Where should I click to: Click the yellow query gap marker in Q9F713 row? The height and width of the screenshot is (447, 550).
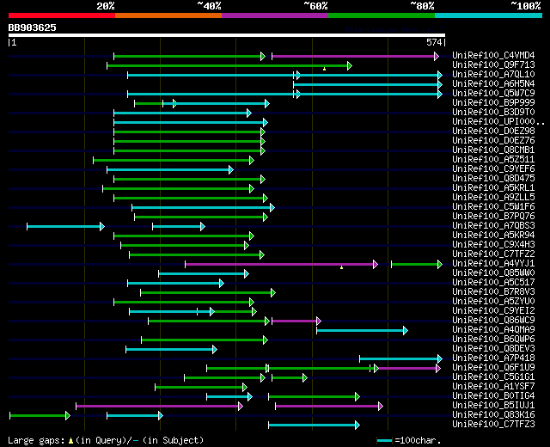tap(325, 69)
